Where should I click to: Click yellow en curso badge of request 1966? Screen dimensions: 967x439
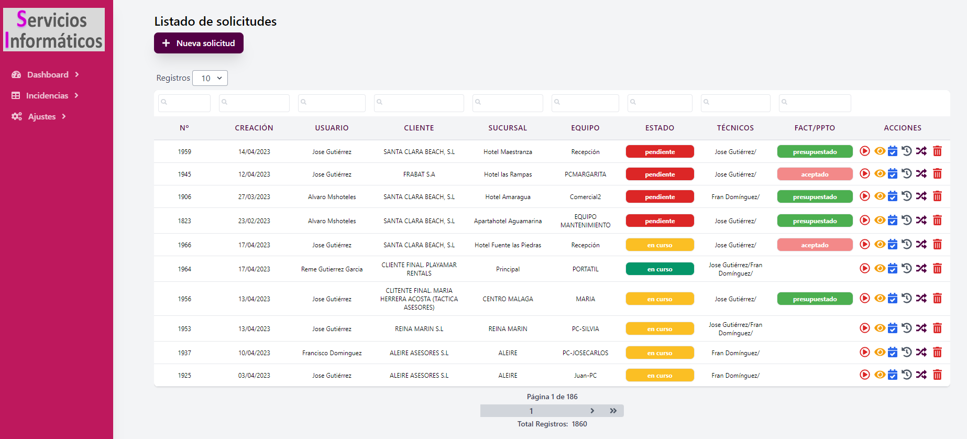[660, 245]
